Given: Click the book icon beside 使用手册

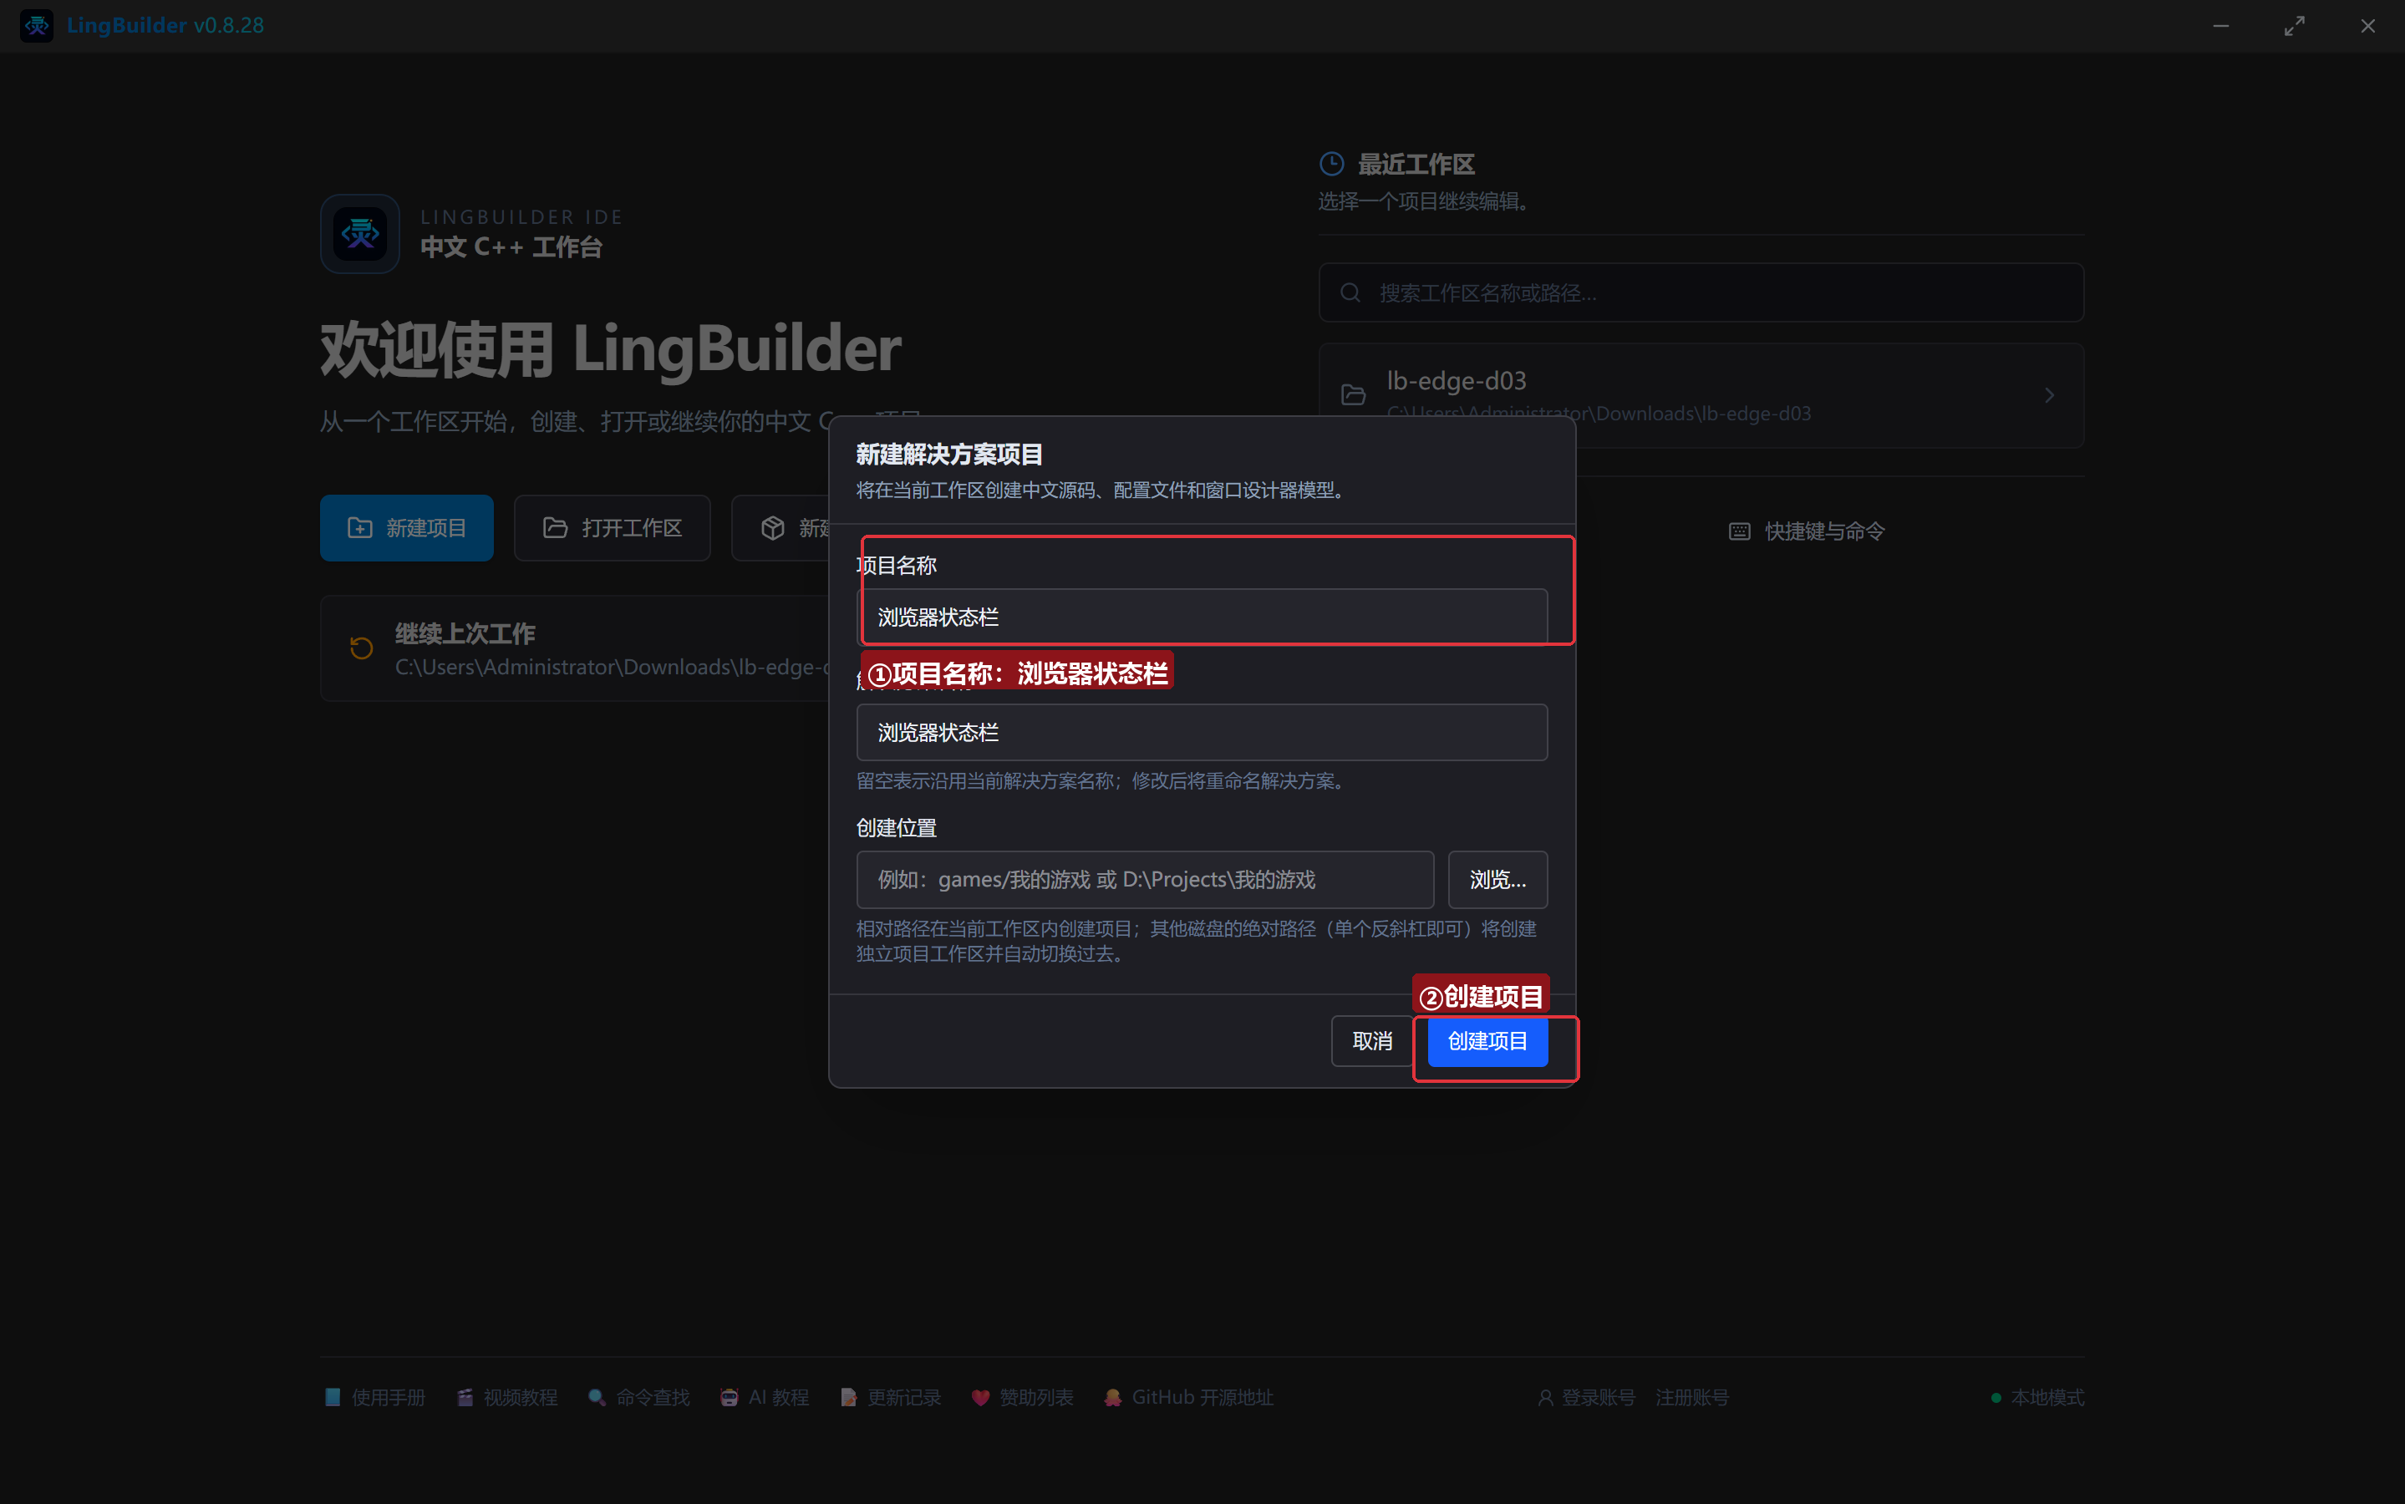Looking at the screenshot, I should pyautogui.click(x=333, y=1398).
